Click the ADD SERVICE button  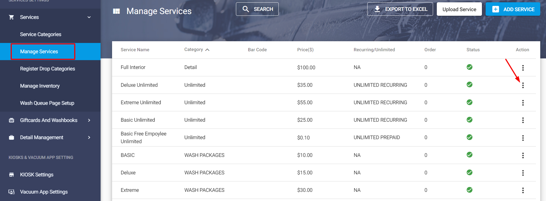(x=513, y=9)
